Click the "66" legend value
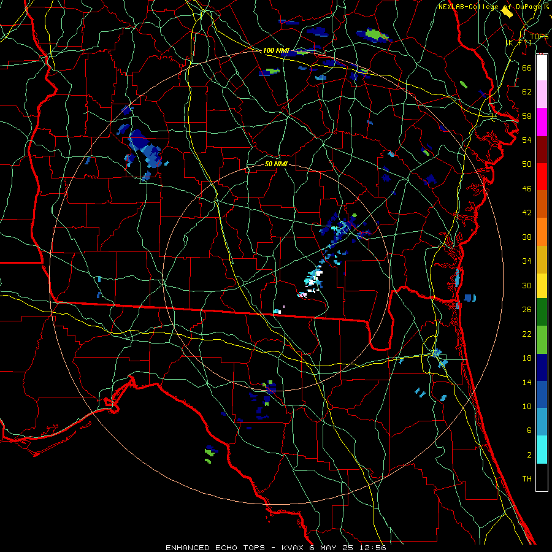 pos(527,67)
